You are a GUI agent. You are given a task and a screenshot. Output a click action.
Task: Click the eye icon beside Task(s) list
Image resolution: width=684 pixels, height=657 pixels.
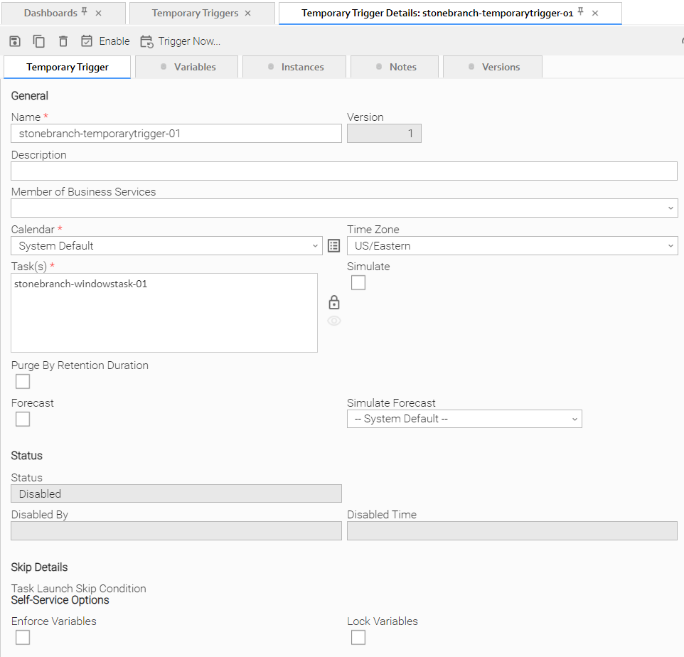click(334, 321)
